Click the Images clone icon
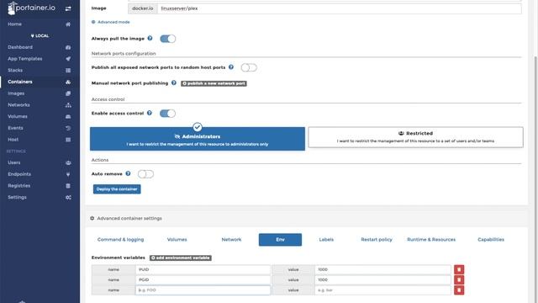The height and width of the screenshot is (303, 538). click(68, 93)
